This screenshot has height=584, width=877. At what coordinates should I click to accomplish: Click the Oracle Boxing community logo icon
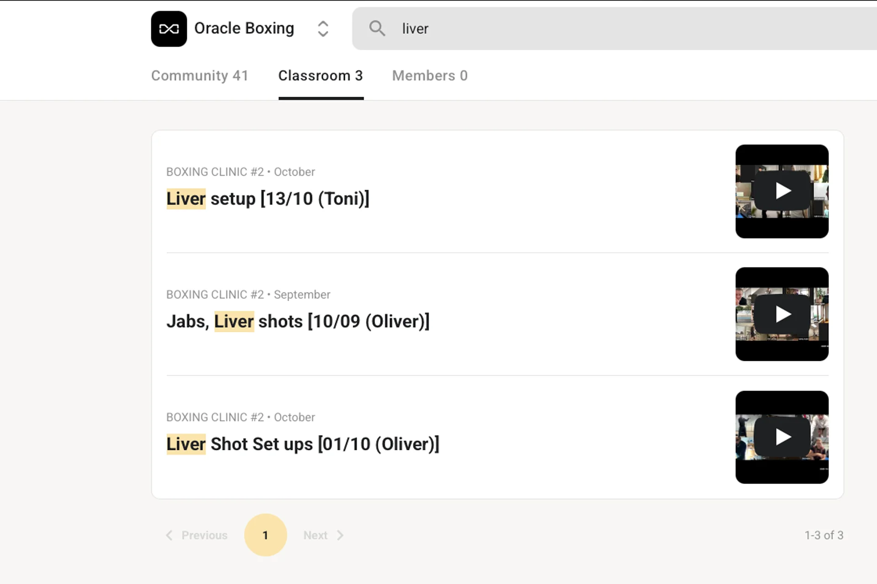169,28
